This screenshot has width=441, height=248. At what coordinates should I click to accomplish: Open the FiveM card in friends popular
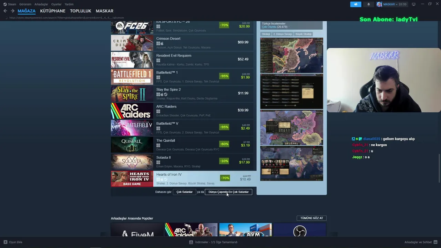point(137,230)
